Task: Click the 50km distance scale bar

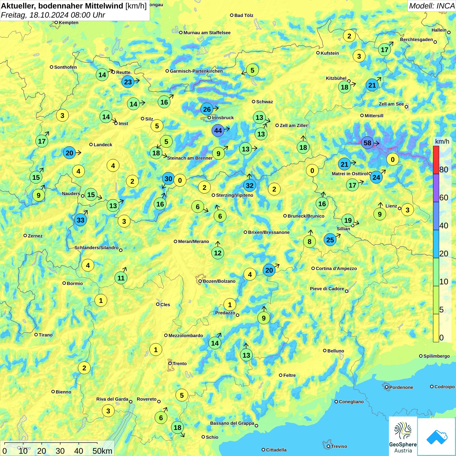Action: pyautogui.click(x=50, y=443)
